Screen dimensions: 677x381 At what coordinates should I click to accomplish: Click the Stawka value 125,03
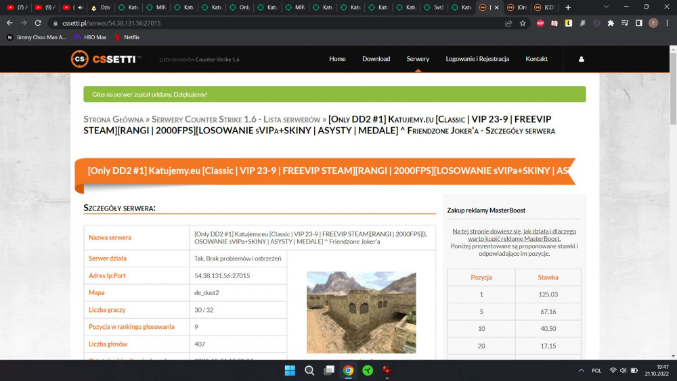click(x=548, y=294)
